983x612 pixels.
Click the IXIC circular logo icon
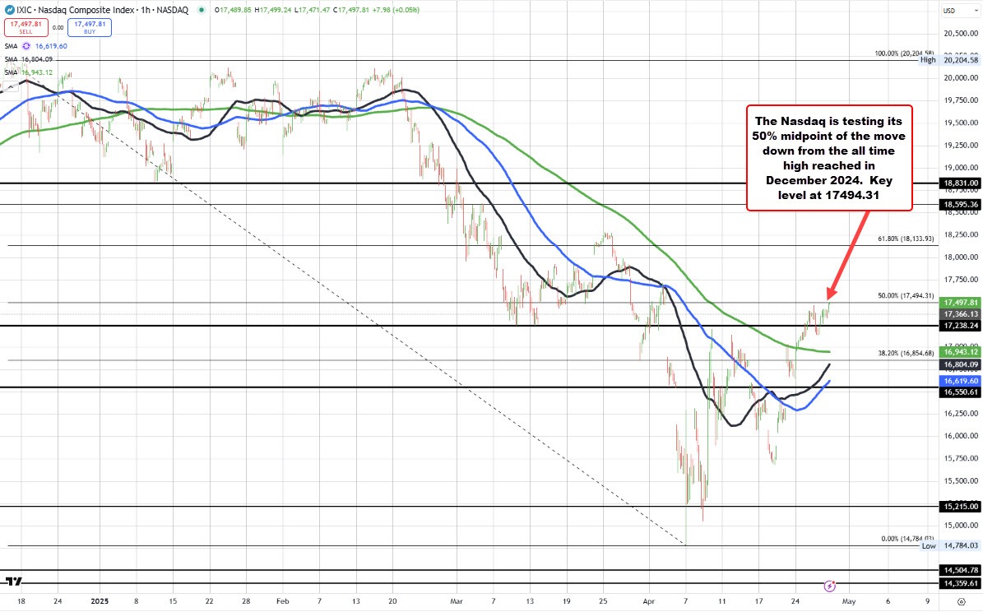(x=10, y=9)
